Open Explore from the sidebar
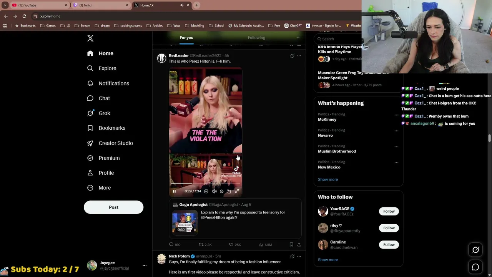 [102, 68]
